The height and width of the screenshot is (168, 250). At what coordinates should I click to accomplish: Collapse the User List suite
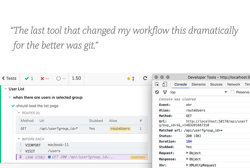(6, 89)
